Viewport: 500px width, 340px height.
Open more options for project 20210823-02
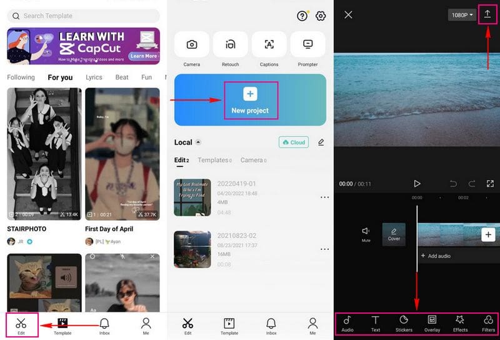[x=324, y=249]
